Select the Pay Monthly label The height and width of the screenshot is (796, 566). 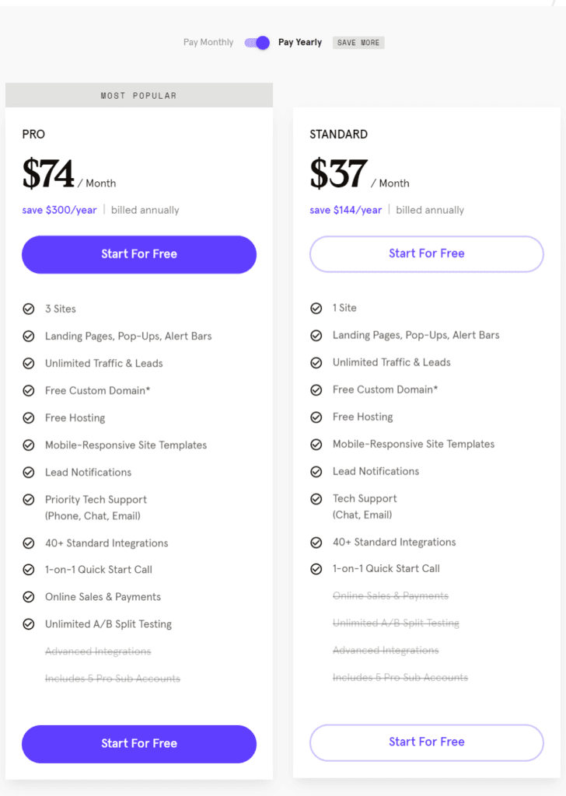pos(208,42)
